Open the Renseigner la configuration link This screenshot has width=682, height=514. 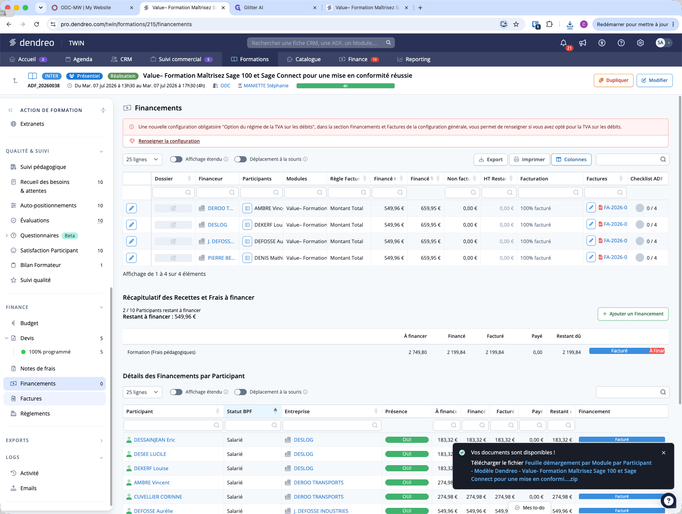click(x=169, y=141)
